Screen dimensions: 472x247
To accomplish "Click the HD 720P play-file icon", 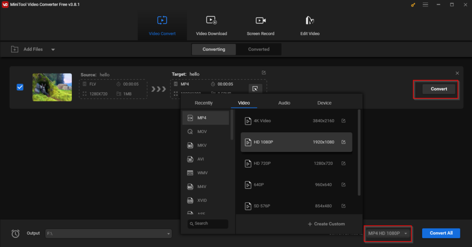I will coord(248,163).
